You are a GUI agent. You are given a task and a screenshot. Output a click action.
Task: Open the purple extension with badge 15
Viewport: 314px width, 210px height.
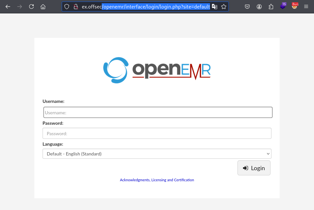283,6
